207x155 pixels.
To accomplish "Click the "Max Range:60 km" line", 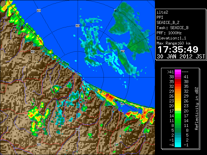I will pyautogui.click(x=174, y=43).
